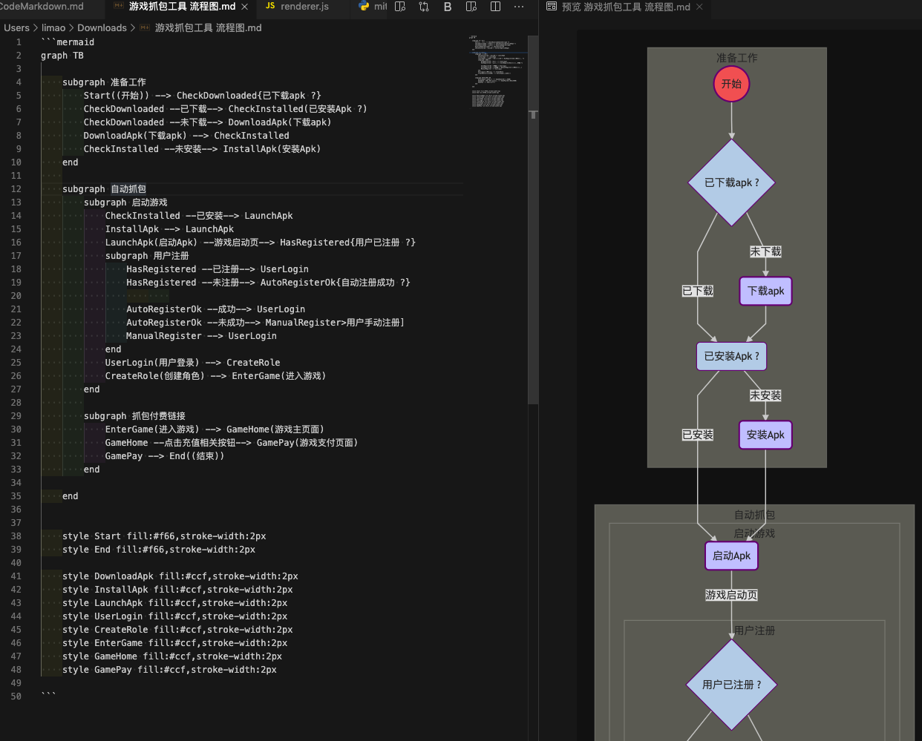Click the Downloads breadcrumb segment
This screenshot has height=741, width=922.
(102, 28)
